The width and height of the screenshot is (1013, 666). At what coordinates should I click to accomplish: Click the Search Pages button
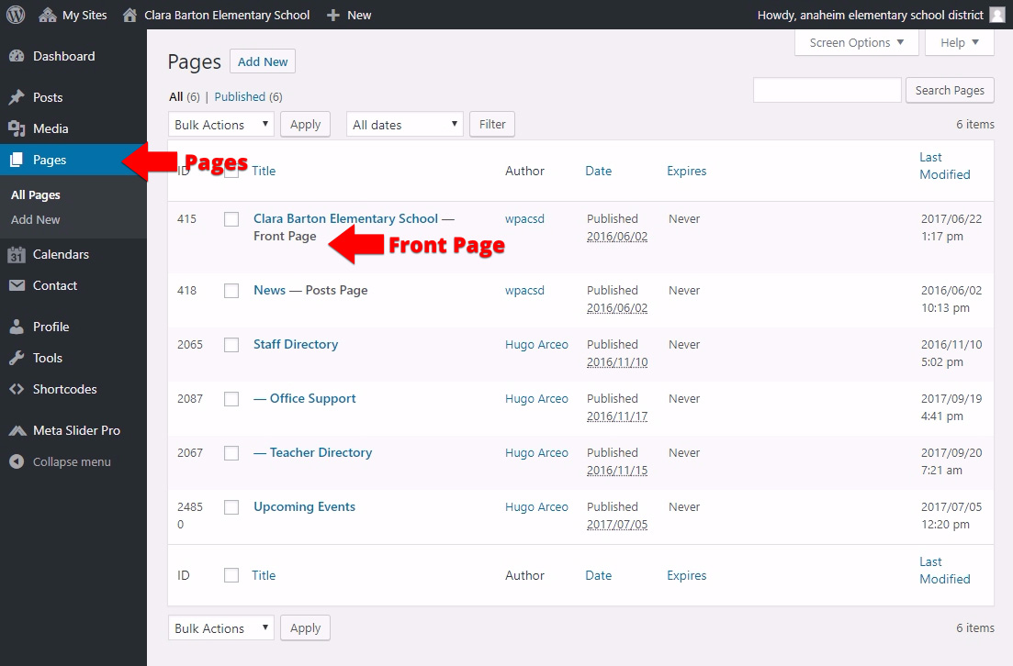point(950,90)
